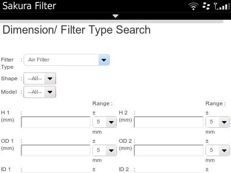The height and width of the screenshot is (173, 231).
Task: Expand the downward arrow below title bar
Action: tap(115, 16)
